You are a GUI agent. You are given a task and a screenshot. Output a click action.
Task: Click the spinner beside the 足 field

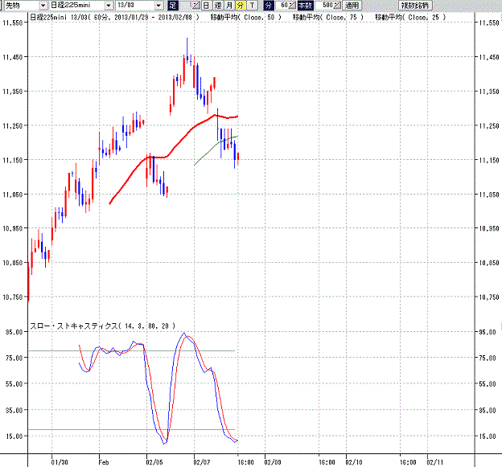(196, 6)
